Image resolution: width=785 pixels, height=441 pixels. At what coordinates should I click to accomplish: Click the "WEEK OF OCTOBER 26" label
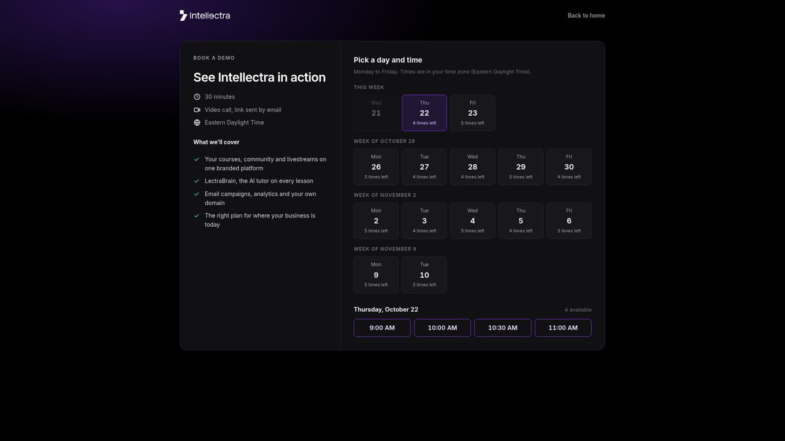coord(385,141)
